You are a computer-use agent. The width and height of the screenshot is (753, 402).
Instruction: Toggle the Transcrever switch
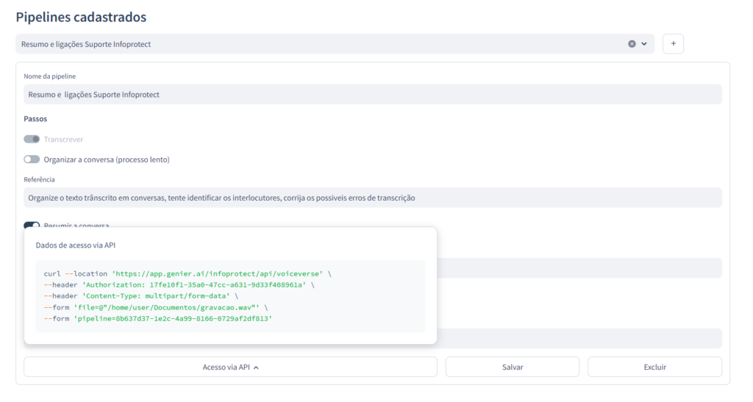click(32, 139)
